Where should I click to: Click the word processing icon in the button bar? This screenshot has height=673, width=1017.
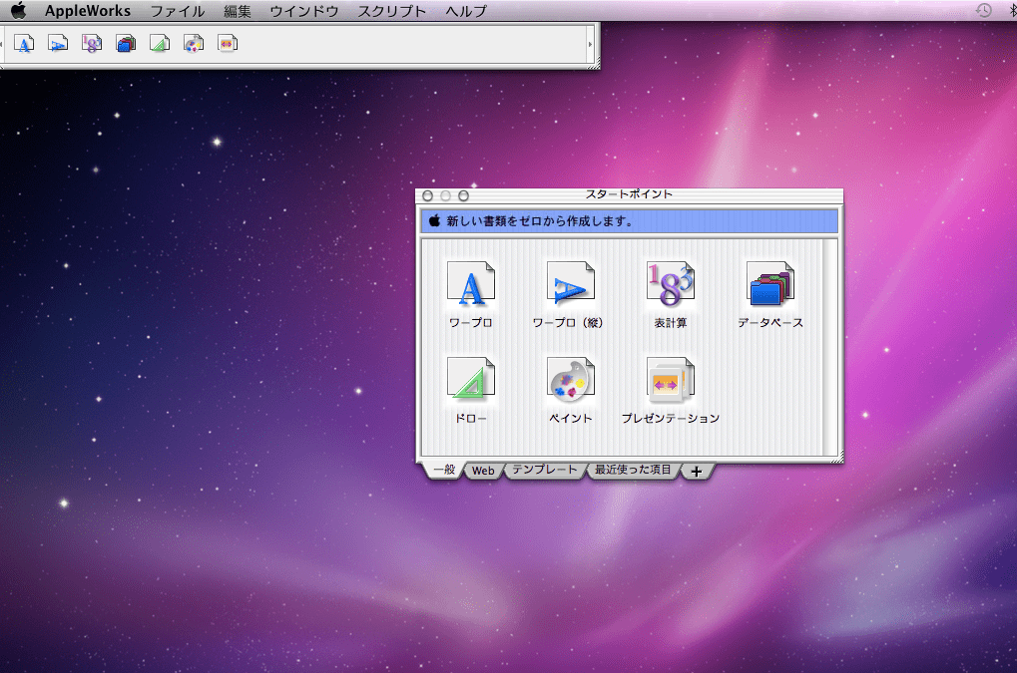click(24, 44)
